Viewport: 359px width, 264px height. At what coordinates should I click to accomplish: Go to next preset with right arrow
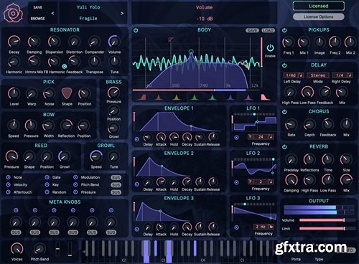(122, 14)
